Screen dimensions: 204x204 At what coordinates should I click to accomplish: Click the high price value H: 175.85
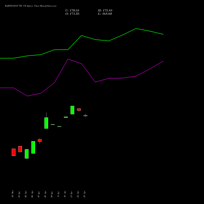click(105, 11)
